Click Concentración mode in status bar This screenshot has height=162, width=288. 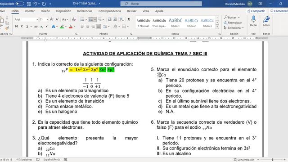click(244, 160)
